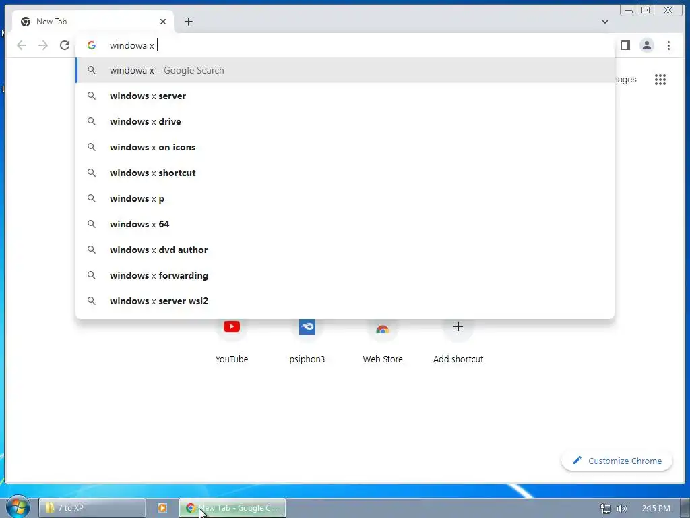Choose 'windows x dvd author' suggestion
The width and height of the screenshot is (690, 518).
click(345, 250)
